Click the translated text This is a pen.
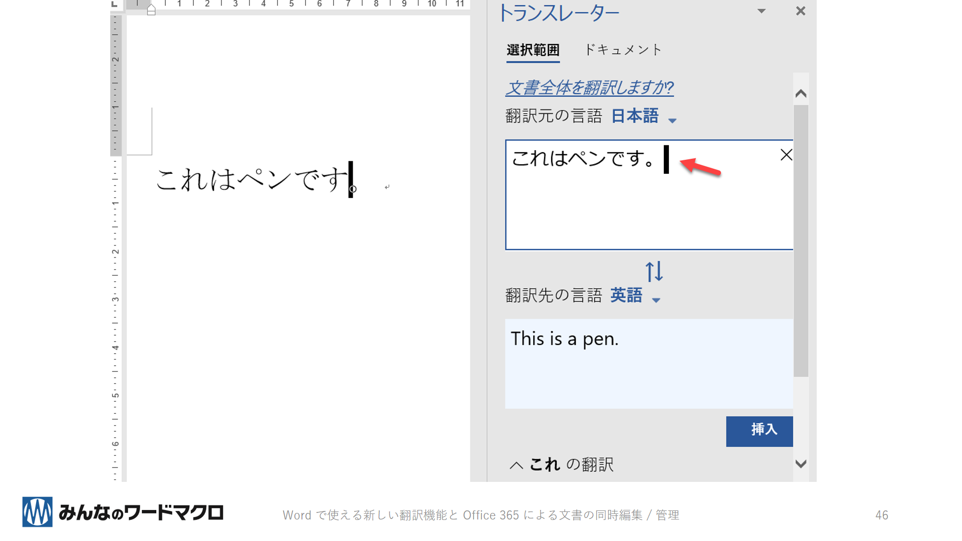Screen dimensions: 962x541 click(x=564, y=339)
